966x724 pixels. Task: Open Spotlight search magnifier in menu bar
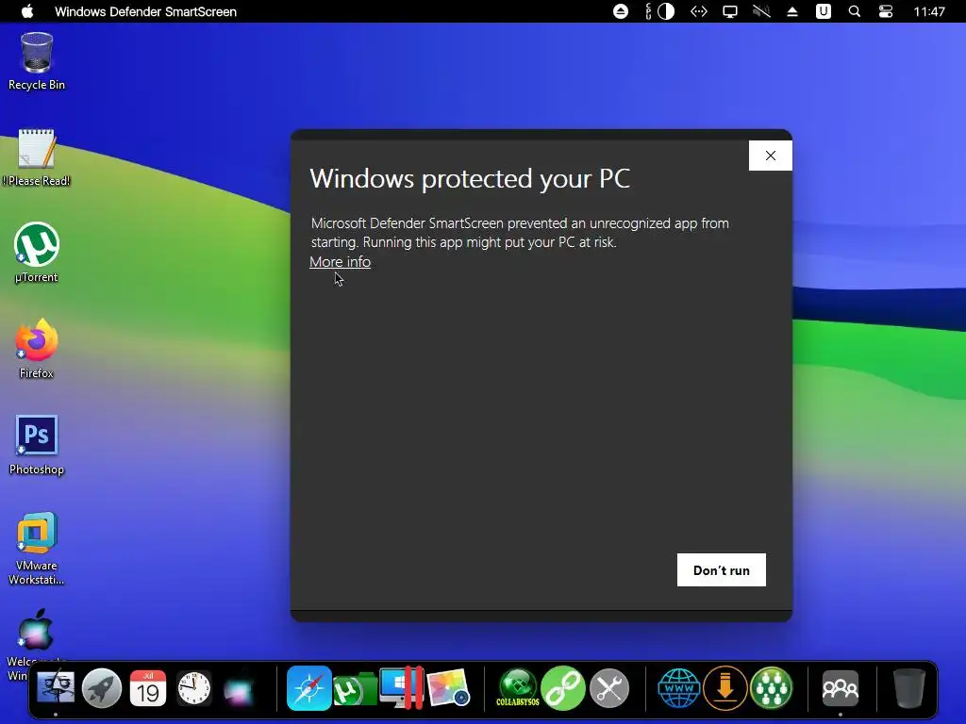click(855, 11)
